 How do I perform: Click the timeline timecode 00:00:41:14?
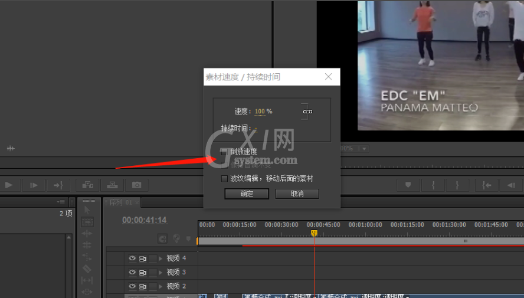point(145,220)
